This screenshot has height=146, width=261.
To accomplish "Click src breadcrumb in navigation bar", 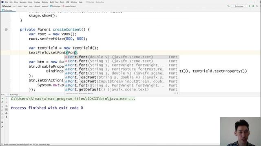I will tap(15, 6).
